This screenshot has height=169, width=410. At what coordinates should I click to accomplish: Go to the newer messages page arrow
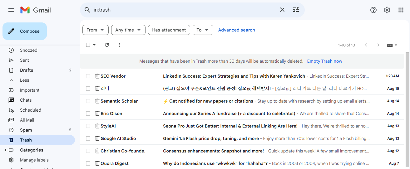(x=366, y=45)
